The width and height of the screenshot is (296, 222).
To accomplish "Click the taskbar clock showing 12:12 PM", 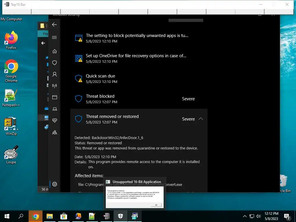I will click(271, 216).
